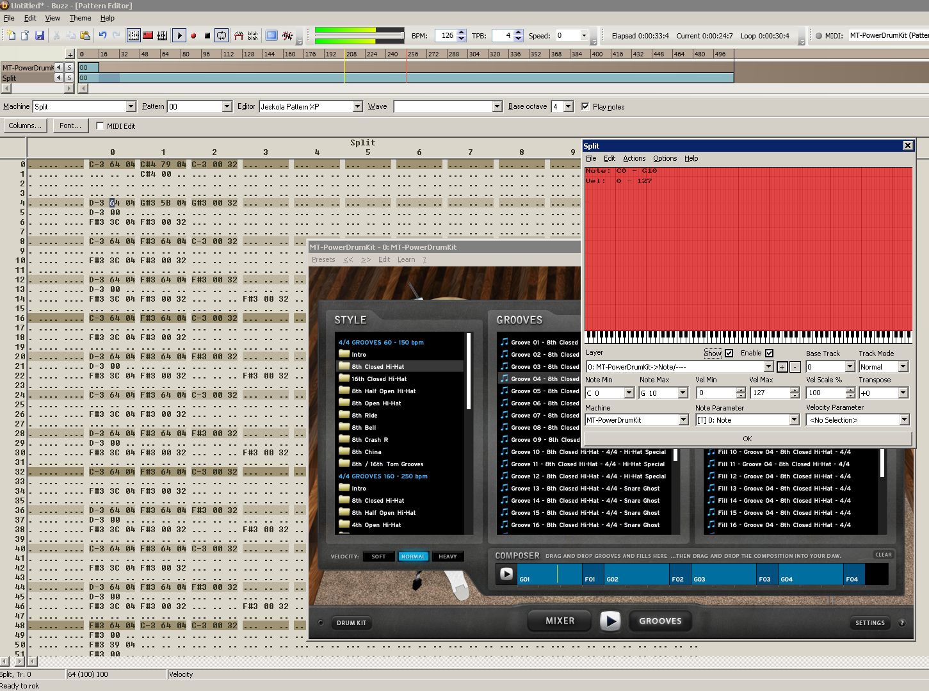
Task: Solo the Split track with S button
Action: (69, 77)
